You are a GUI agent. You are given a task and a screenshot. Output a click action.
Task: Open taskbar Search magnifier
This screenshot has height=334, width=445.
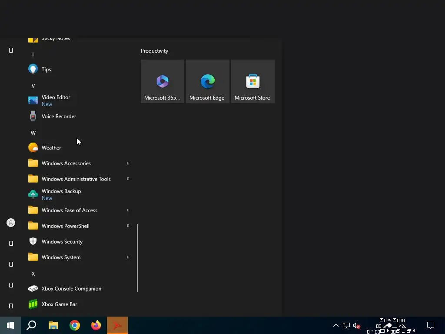click(x=31, y=325)
